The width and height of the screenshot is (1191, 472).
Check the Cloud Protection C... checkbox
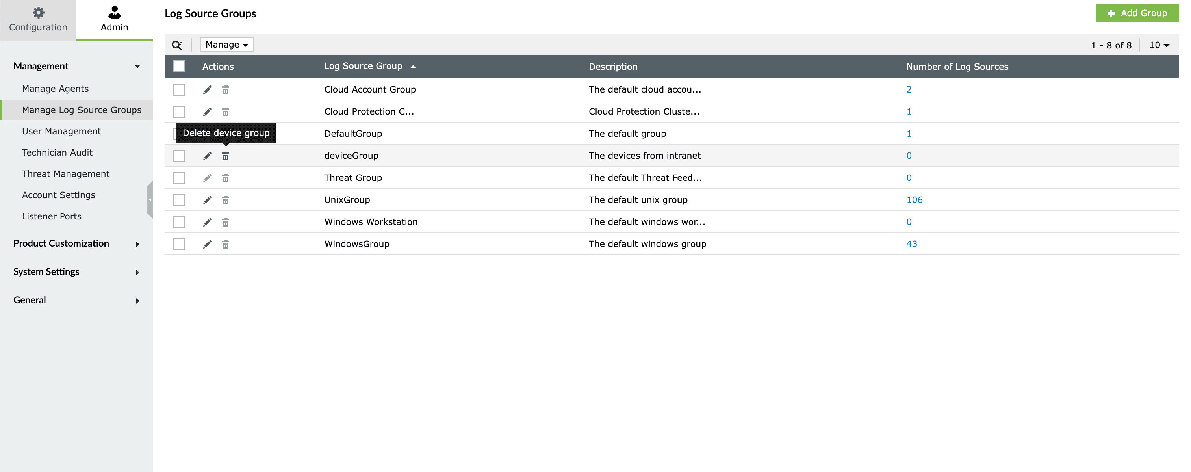[x=179, y=112]
